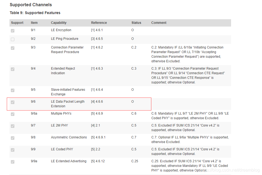Image resolution: width=262 pixels, height=175 pixels.
Task: Click LE Data Packet Length Extension text
Action: (x=68, y=104)
